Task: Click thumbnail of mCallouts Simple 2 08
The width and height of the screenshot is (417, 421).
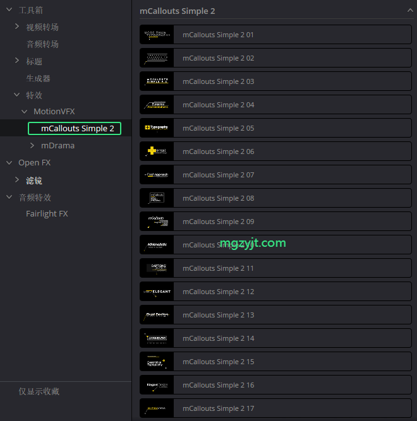Action: pyautogui.click(x=157, y=198)
